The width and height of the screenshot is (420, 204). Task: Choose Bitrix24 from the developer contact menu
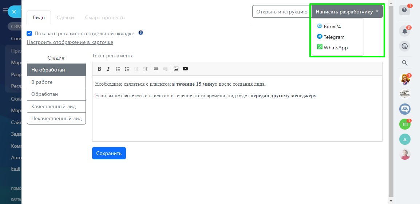coord(332,26)
